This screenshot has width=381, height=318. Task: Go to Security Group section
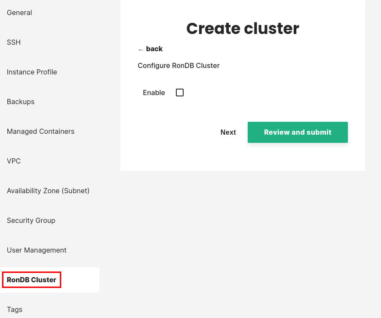pyautogui.click(x=31, y=220)
